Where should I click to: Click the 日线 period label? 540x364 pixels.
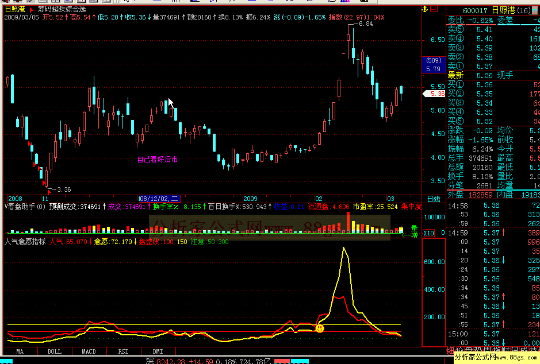pyautogui.click(x=434, y=199)
